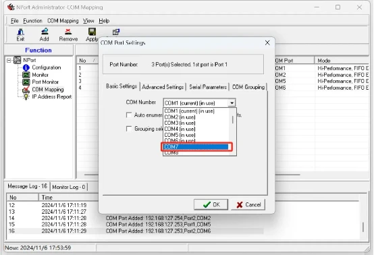
Task: Click the blue info icon beside Configuration
Action: point(26,67)
